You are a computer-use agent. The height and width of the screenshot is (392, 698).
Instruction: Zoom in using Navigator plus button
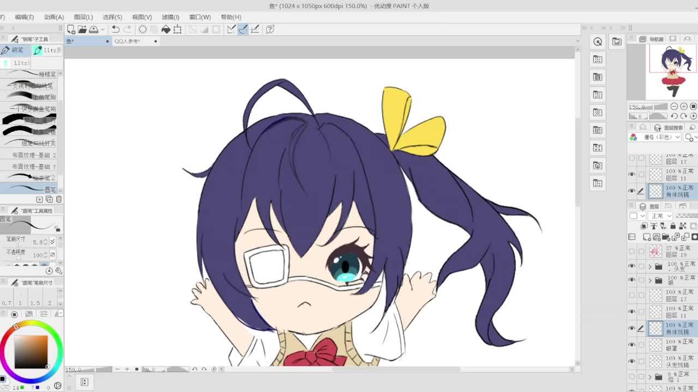coord(684,106)
